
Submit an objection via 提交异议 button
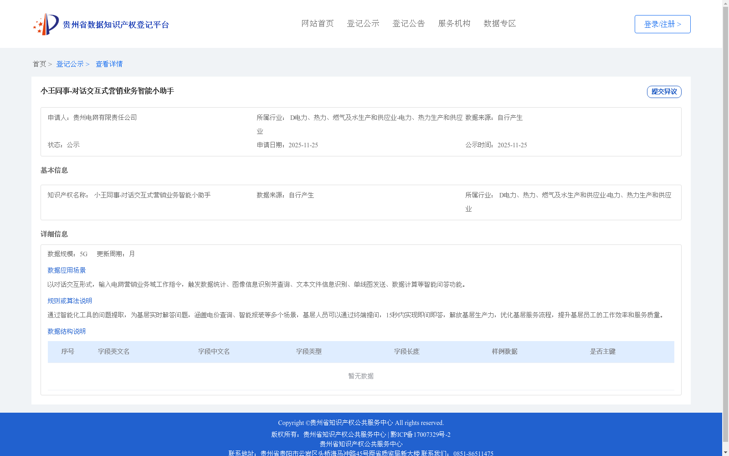[664, 92]
